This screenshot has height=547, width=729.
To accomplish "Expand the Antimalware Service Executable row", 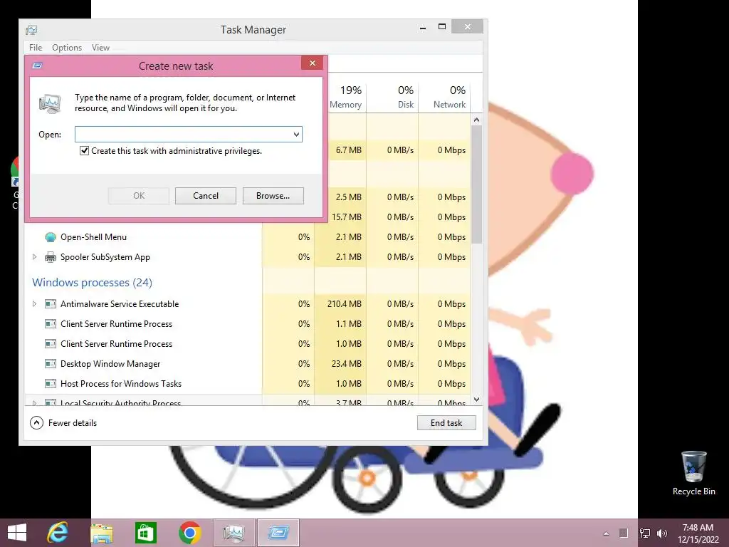I will click(34, 303).
